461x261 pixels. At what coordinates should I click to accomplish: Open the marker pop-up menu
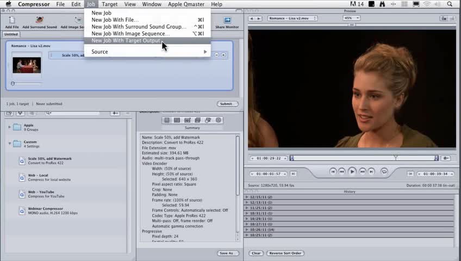pyautogui.click(x=446, y=158)
